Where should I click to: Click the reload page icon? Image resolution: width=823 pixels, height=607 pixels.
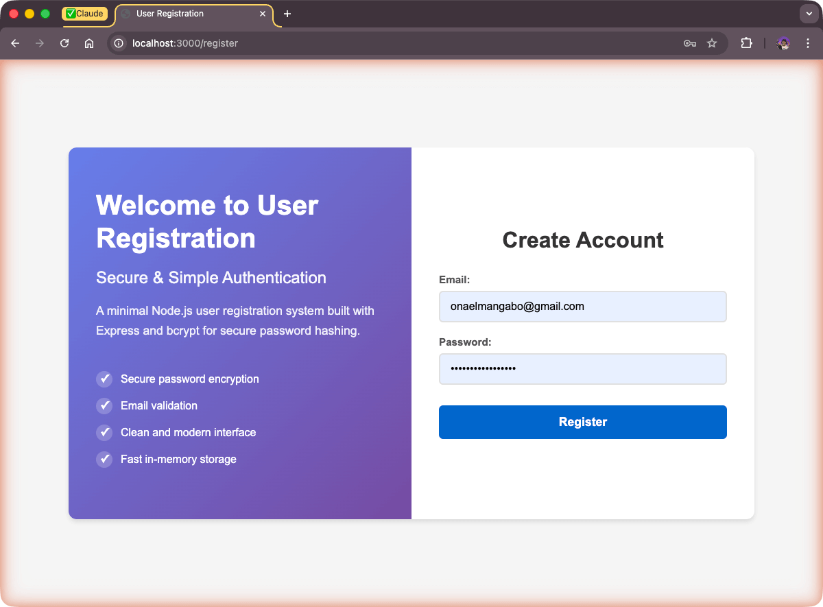(64, 43)
